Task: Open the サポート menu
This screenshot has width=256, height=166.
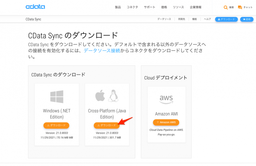Action: [x=149, y=7]
